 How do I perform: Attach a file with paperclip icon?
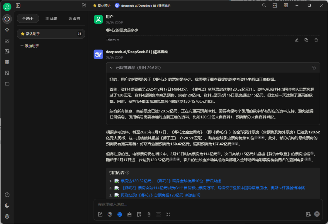(149, 214)
